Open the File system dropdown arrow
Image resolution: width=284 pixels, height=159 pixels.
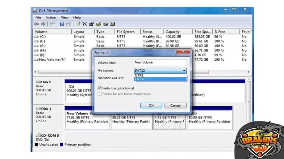pyautogui.click(x=184, y=71)
